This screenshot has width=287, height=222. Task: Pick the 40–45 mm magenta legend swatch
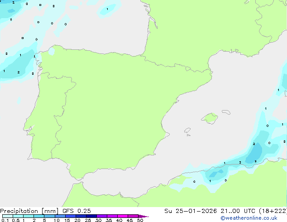coord(123,216)
